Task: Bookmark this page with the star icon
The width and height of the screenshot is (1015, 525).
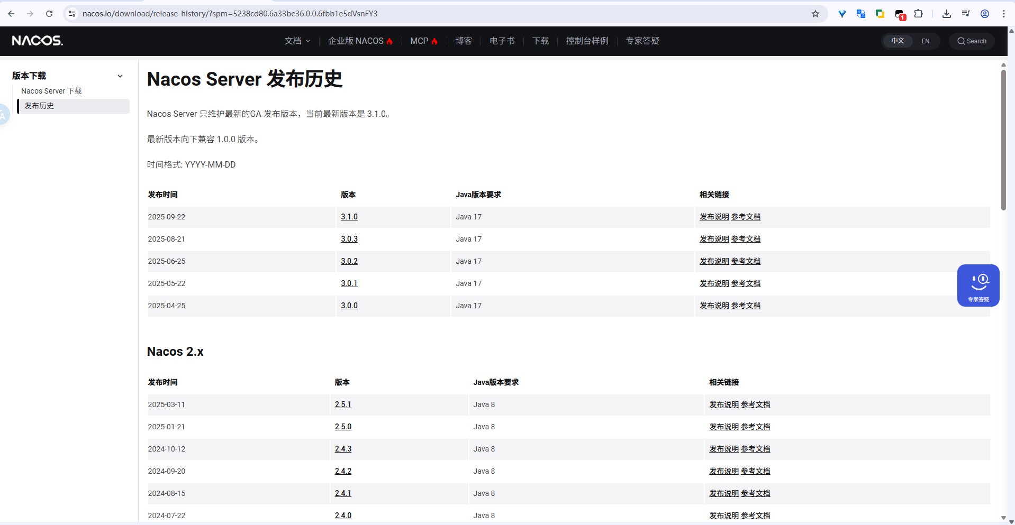Action: coord(815,14)
